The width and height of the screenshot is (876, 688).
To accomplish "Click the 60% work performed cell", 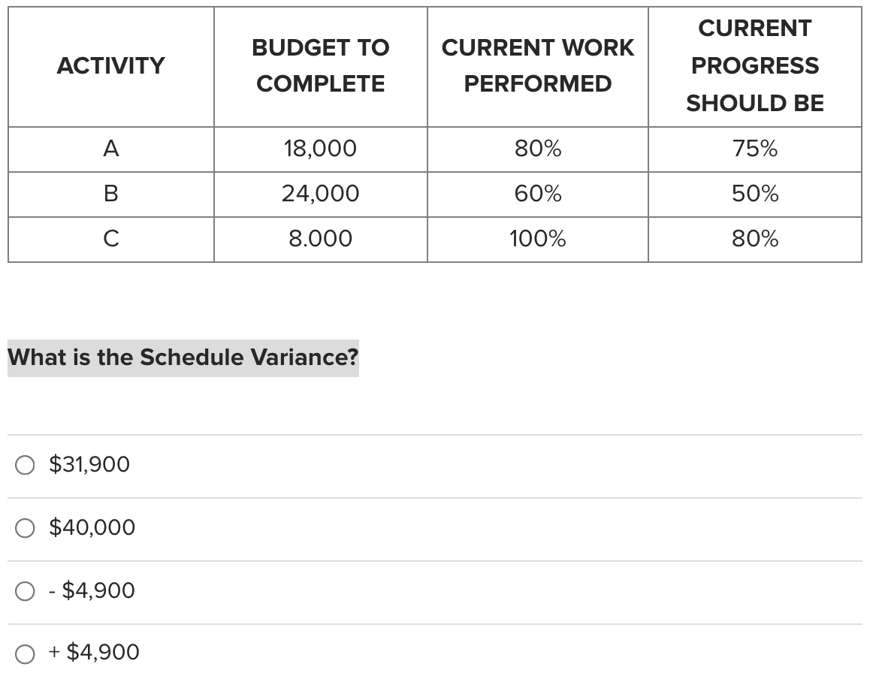I will tap(538, 194).
